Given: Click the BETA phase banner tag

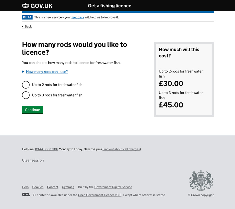Looking at the screenshot, I should (27, 17).
